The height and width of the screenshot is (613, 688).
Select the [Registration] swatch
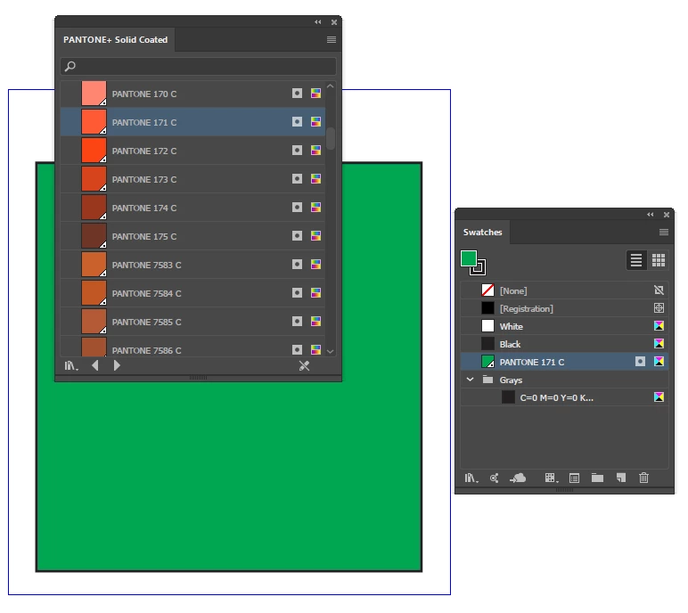coord(564,308)
